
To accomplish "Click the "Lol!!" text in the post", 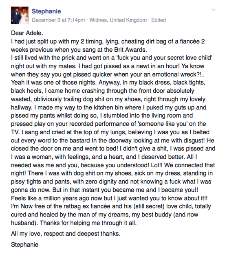I will pyautogui.click(x=156, y=165).
